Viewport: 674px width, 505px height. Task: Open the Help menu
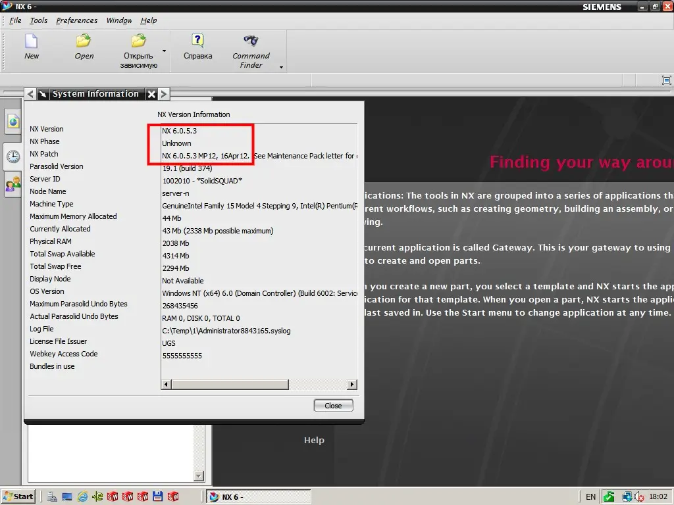(x=149, y=20)
